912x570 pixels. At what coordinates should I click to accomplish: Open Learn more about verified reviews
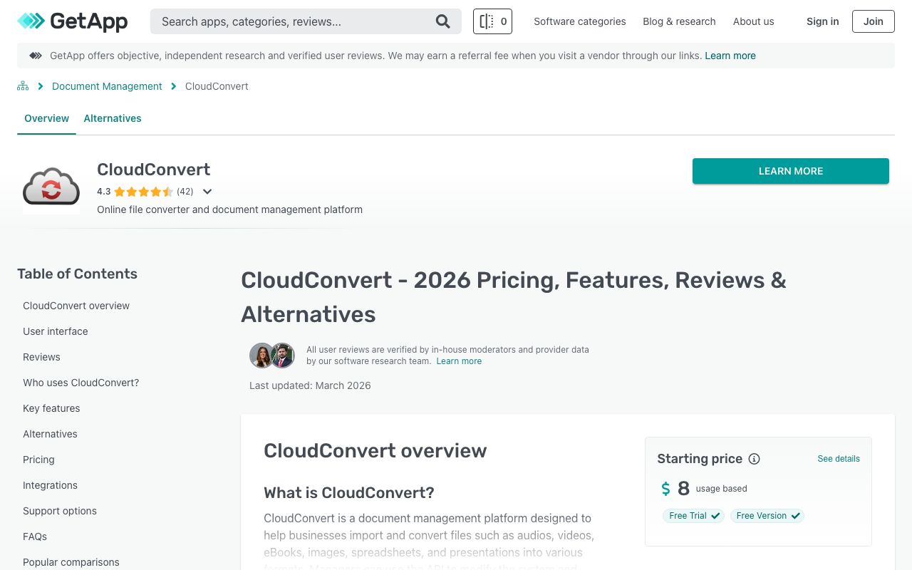pos(459,361)
